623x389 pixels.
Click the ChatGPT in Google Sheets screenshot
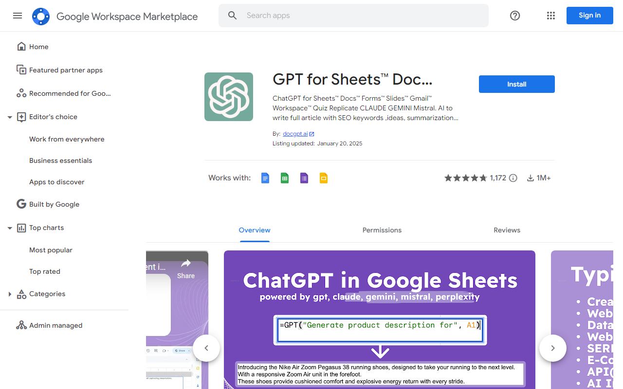coord(380,319)
